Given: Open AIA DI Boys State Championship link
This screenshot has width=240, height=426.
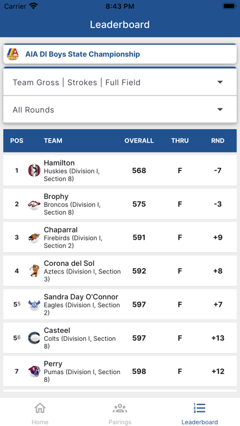Looking at the screenshot, I should point(83,54).
